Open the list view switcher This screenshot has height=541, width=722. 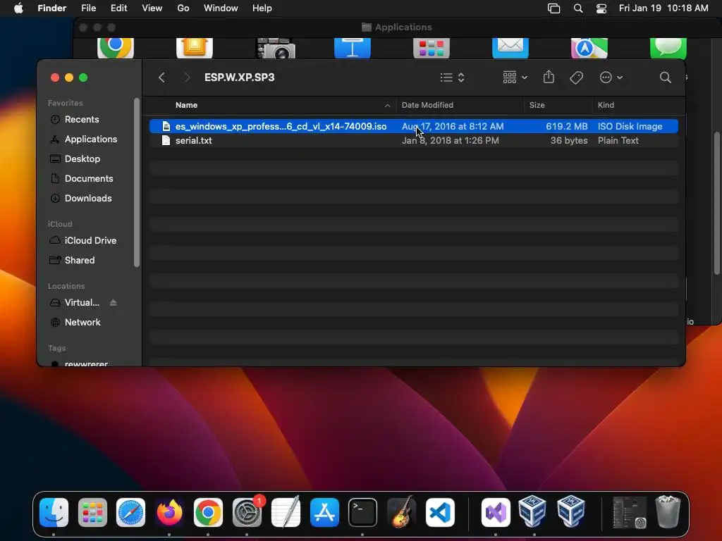point(452,77)
